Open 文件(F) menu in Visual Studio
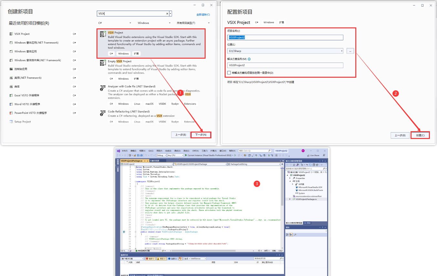This screenshot has width=437, height=276. tap(125, 151)
